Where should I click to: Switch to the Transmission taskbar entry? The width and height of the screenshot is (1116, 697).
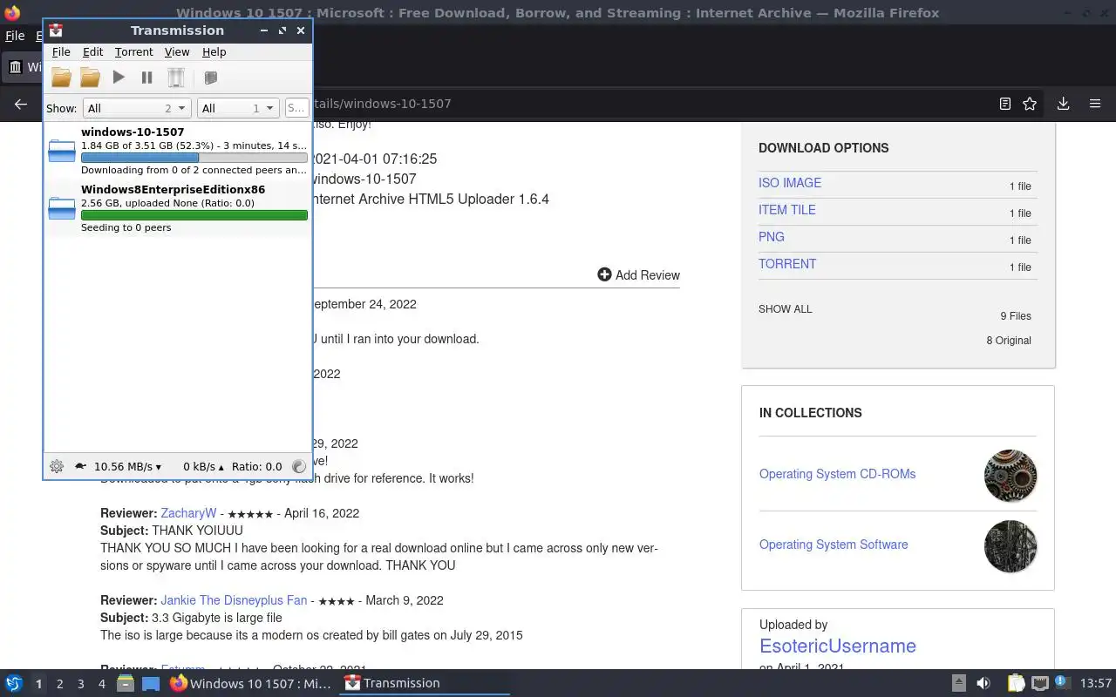point(425,683)
